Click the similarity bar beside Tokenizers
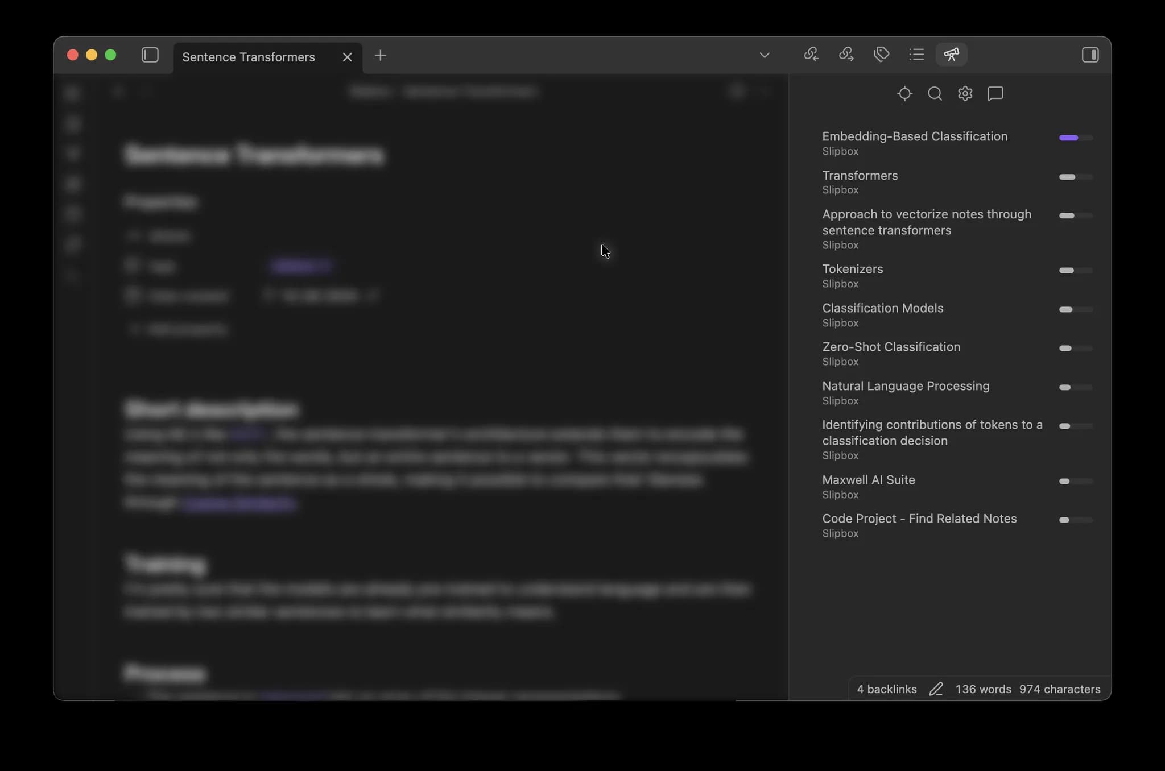This screenshot has width=1165, height=771. [x=1076, y=270]
